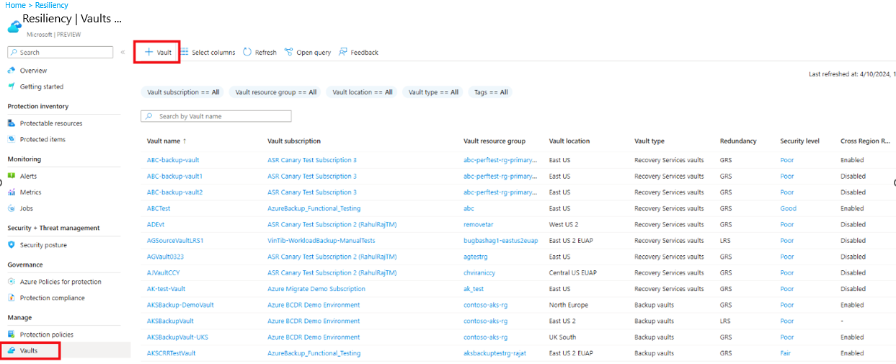Click the Azure Policies for protection icon
Image resolution: width=896 pixels, height=364 pixels.
coord(12,282)
